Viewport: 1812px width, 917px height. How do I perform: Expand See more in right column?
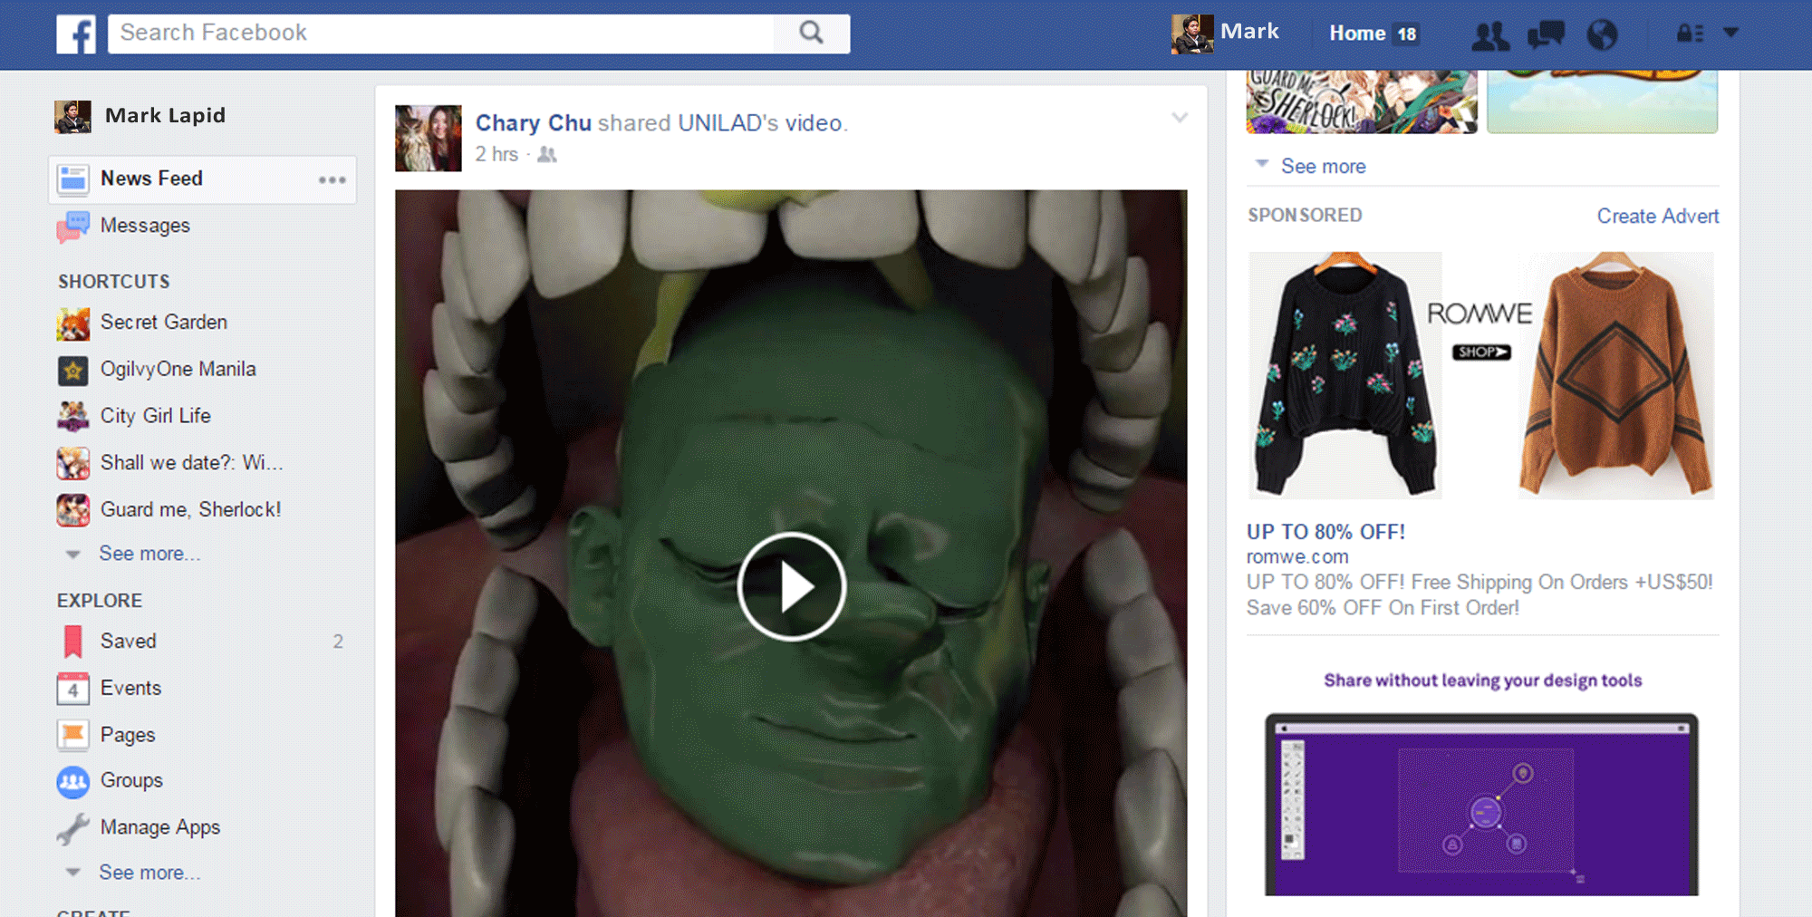pos(1323,167)
